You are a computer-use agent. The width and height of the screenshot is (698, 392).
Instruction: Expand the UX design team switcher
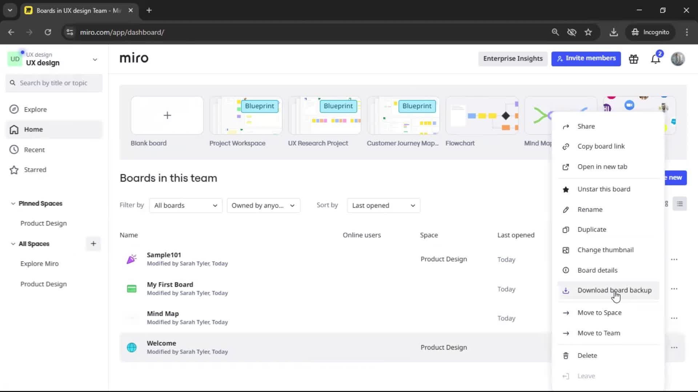point(95,60)
